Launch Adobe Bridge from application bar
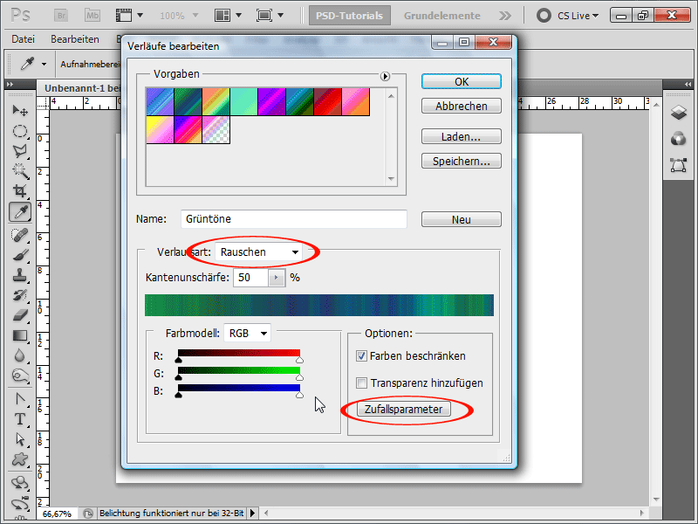 (61, 16)
